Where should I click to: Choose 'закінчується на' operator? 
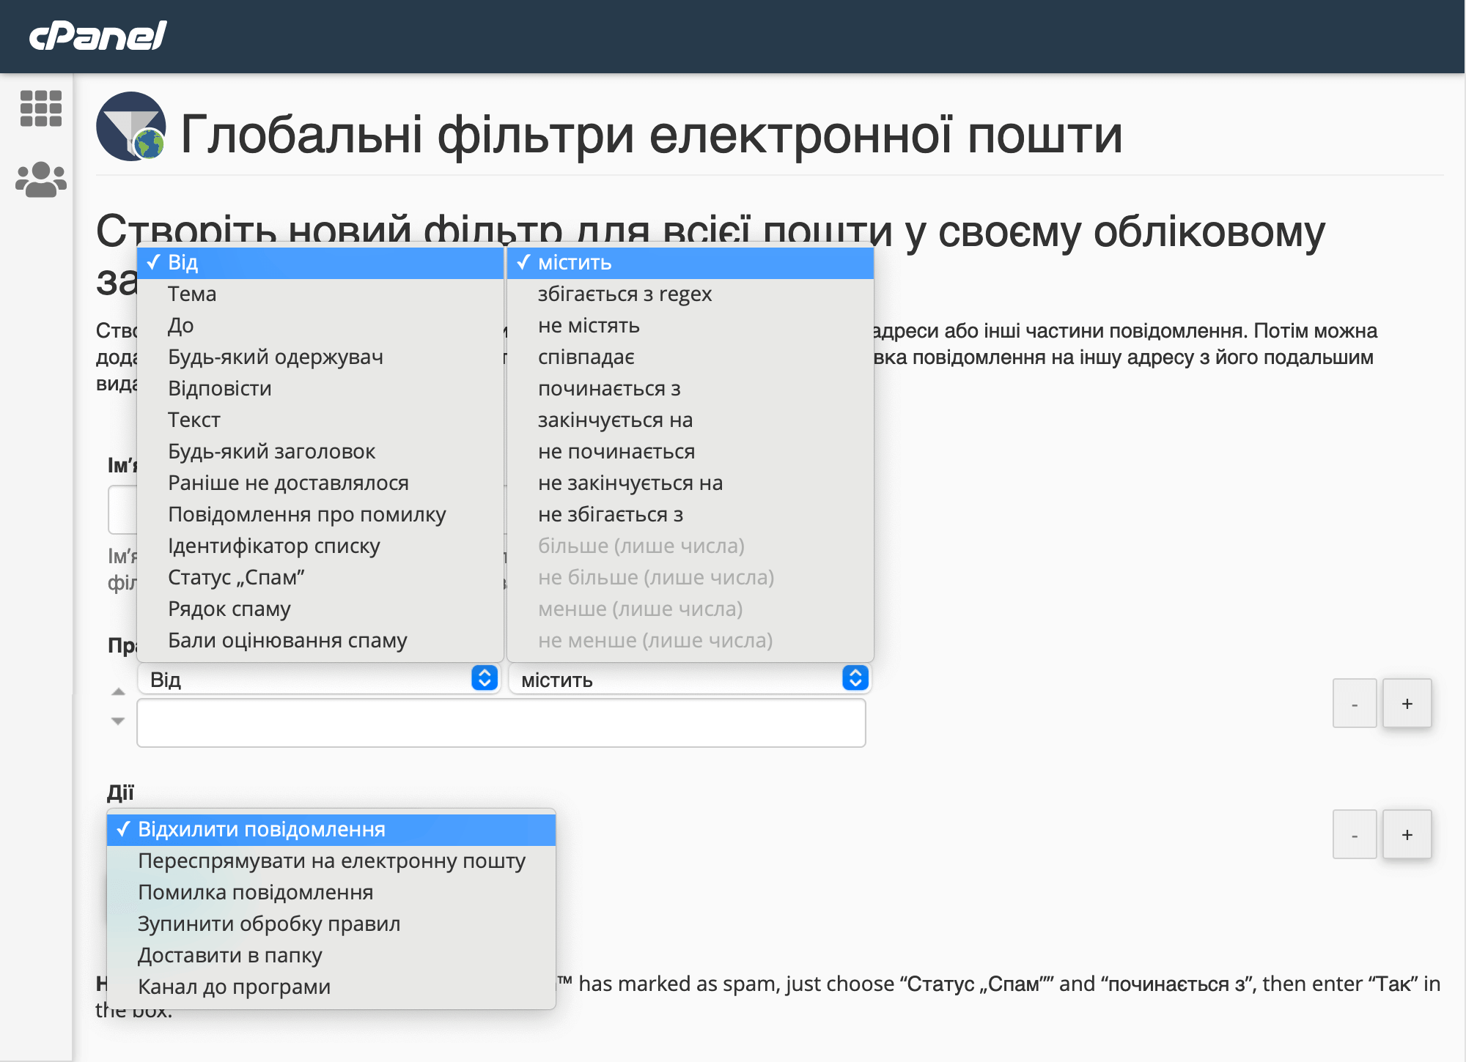click(x=690, y=420)
